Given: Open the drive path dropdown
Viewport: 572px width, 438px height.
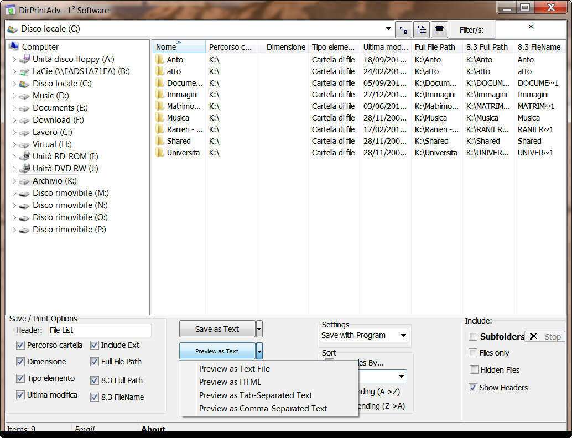Looking at the screenshot, I should 388,28.
